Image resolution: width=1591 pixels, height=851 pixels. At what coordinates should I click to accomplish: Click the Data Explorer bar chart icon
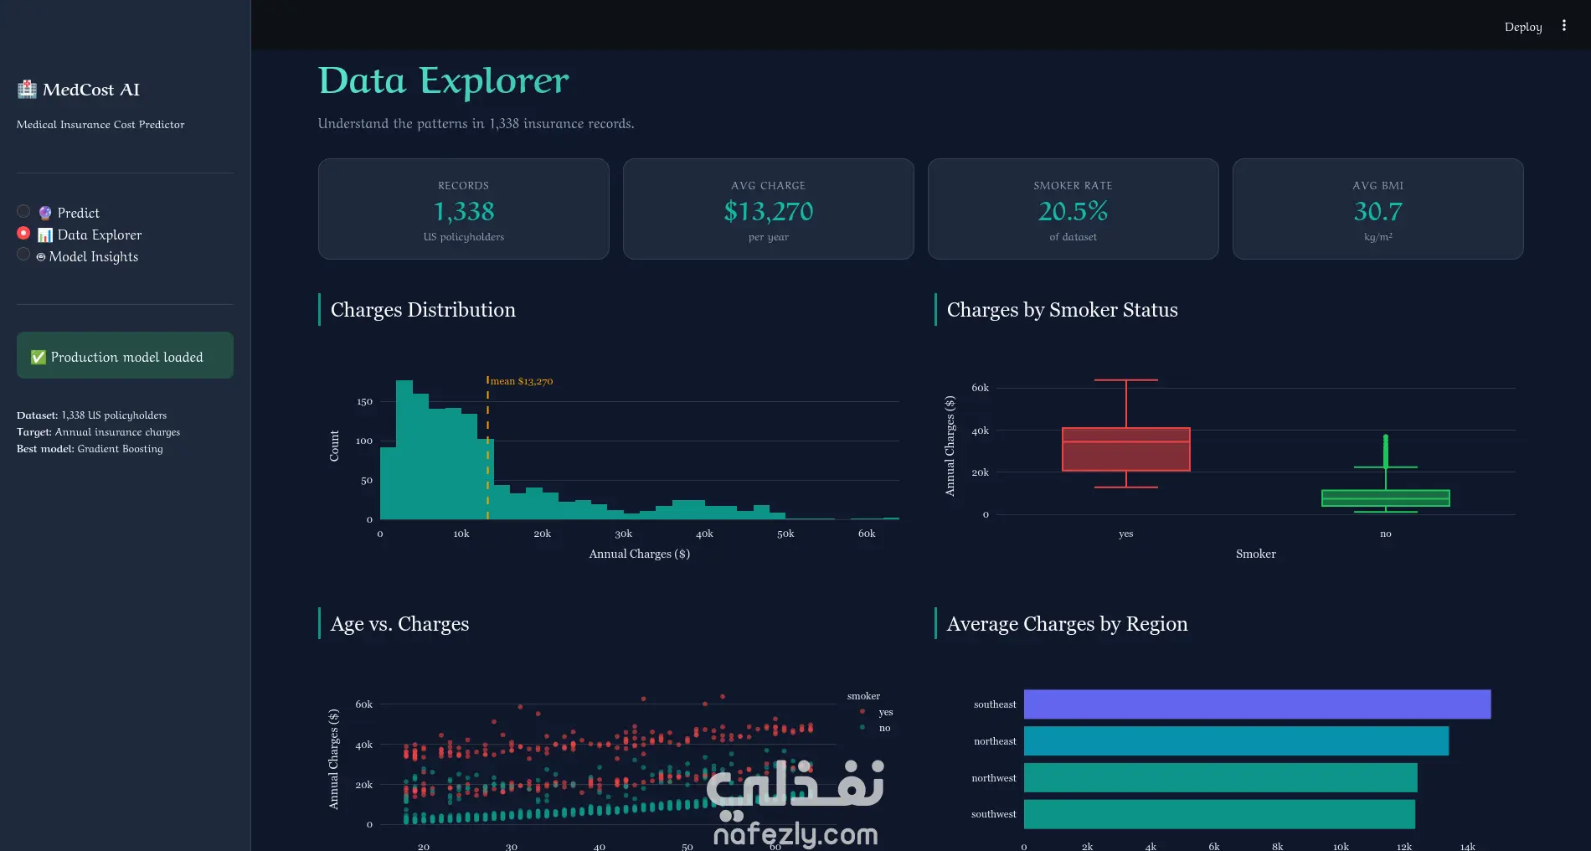tap(45, 235)
